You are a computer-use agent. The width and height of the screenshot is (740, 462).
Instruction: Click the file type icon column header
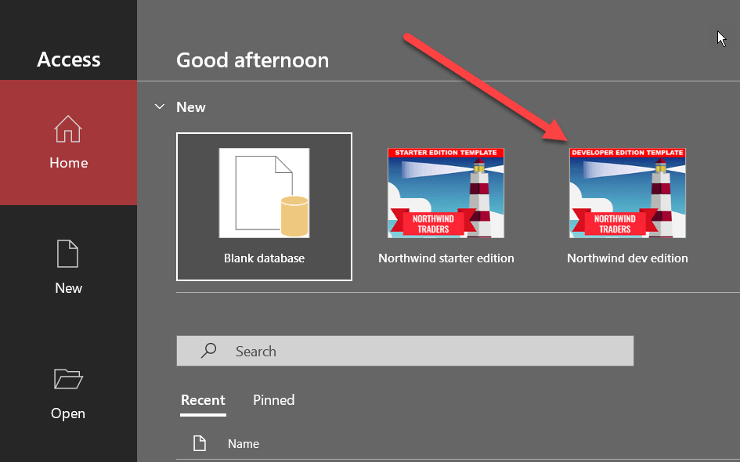tap(200, 443)
